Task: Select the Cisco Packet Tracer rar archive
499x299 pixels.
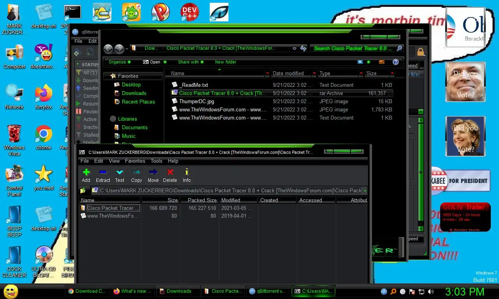Action: pyautogui.click(x=281, y=93)
